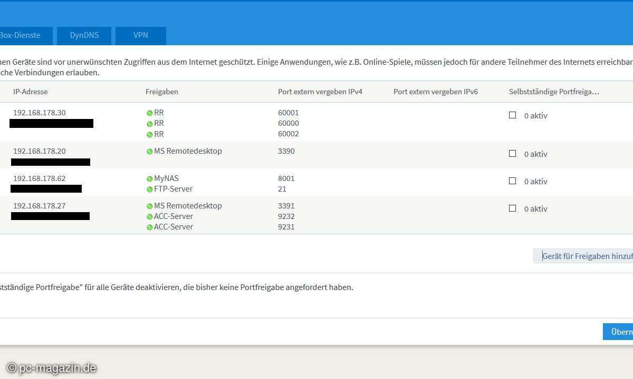Open the DynDNS tab

click(x=84, y=36)
